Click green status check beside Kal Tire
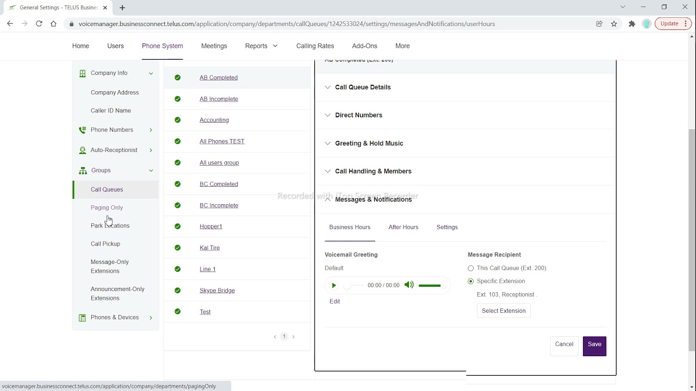The height and width of the screenshot is (391, 696). click(x=177, y=248)
